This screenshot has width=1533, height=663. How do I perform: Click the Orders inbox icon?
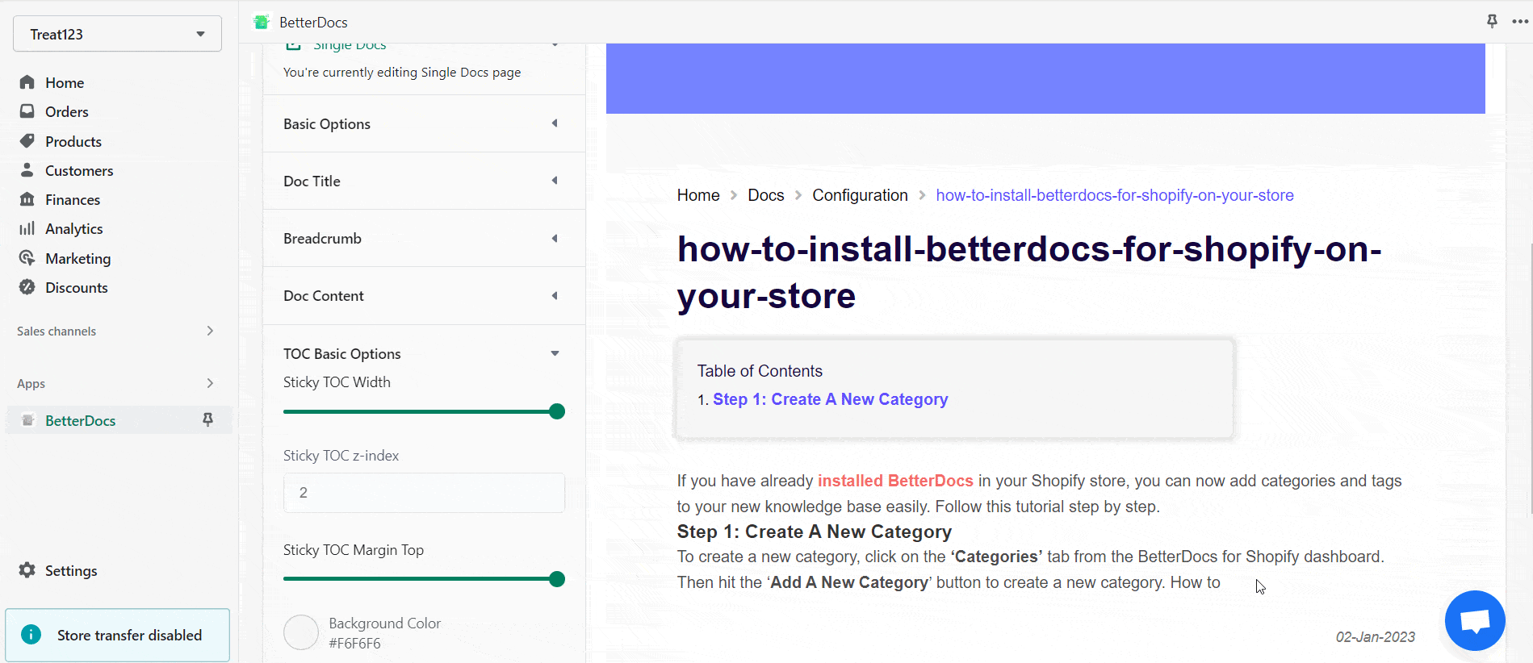point(27,111)
